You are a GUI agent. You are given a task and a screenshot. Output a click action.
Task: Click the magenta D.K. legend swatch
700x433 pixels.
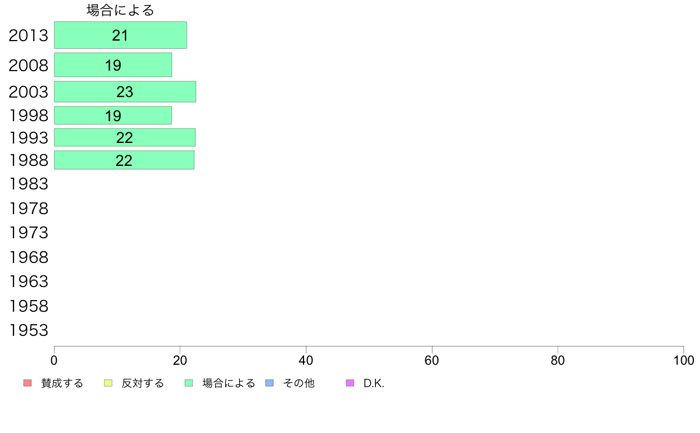[350, 383]
